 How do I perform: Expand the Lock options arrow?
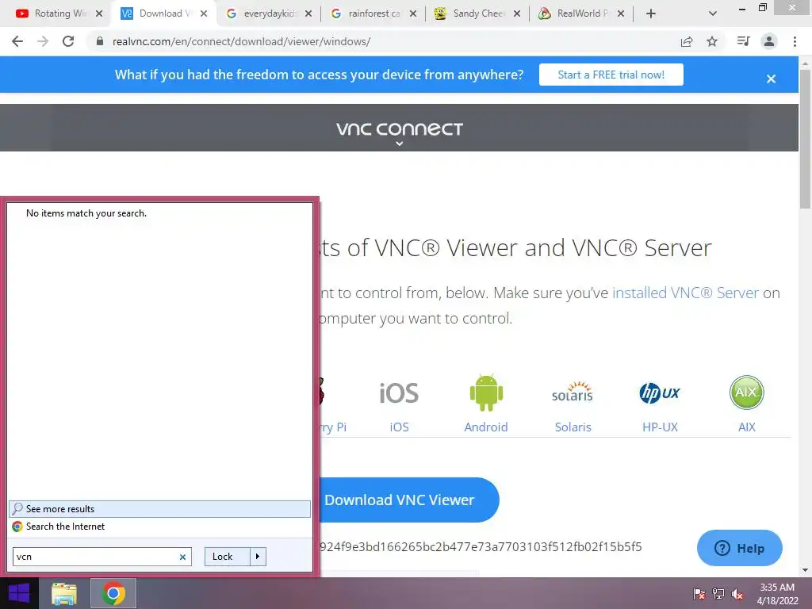[x=258, y=557]
